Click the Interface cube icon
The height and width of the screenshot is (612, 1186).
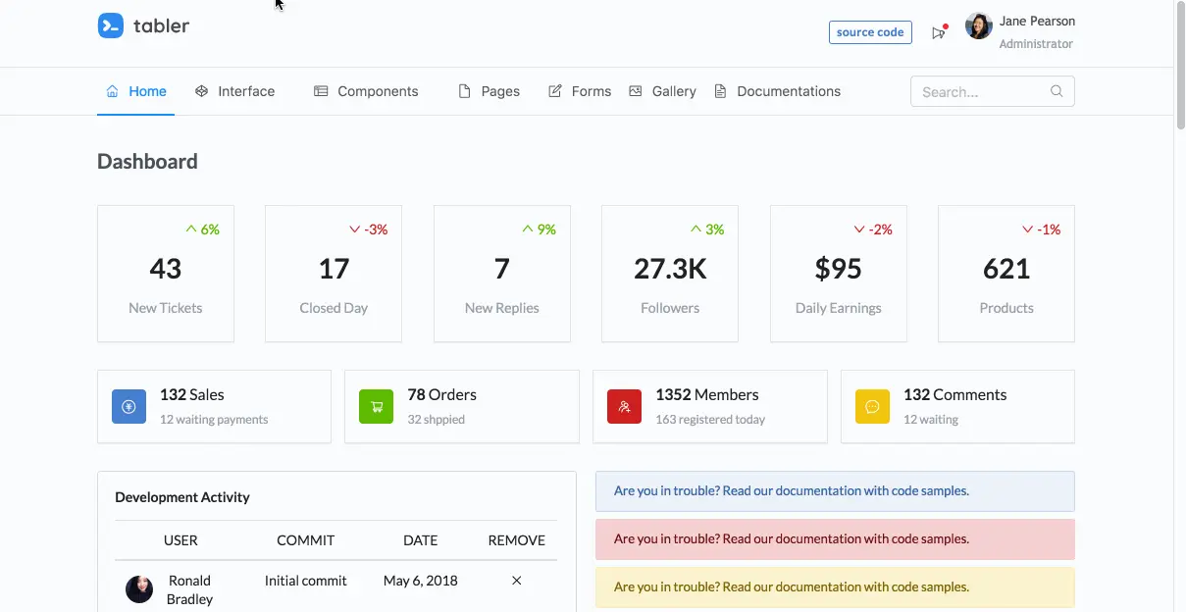pyautogui.click(x=201, y=91)
